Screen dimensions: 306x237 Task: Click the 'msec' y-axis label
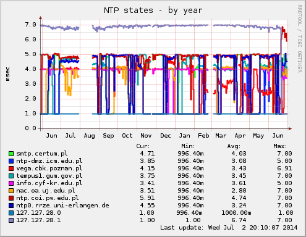(x=7, y=73)
